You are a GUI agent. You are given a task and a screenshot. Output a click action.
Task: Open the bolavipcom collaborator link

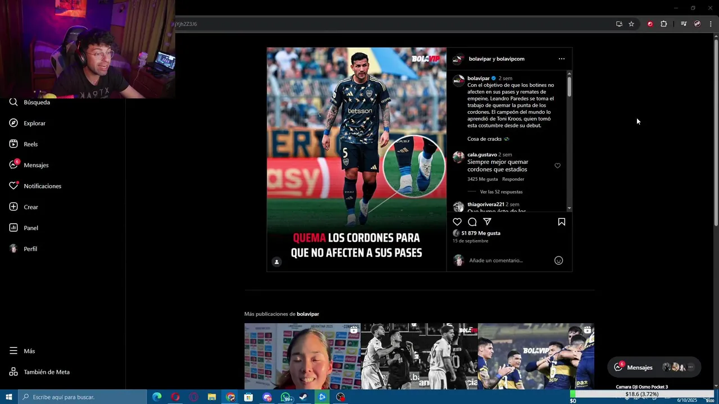[x=511, y=59]
